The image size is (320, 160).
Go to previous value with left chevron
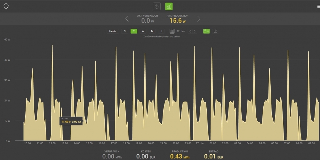127,19
